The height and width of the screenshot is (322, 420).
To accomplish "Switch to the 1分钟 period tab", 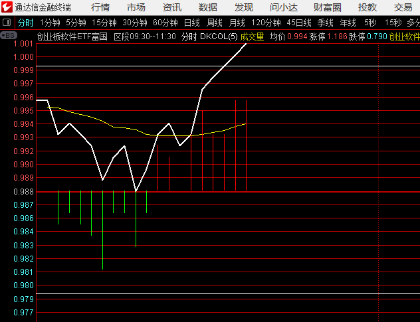I will coord(50,23).
